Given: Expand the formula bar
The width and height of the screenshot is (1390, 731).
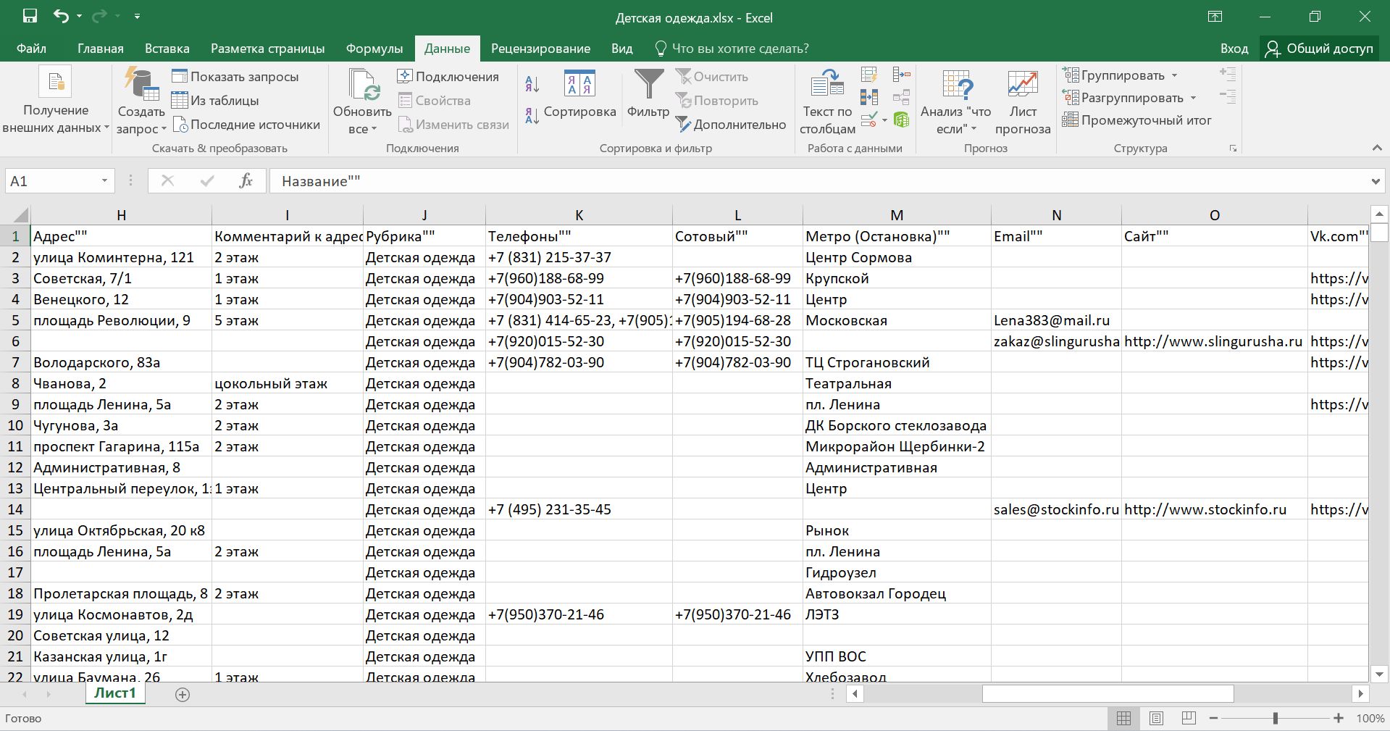Looking at the screenshot, I should point(1375,181).
